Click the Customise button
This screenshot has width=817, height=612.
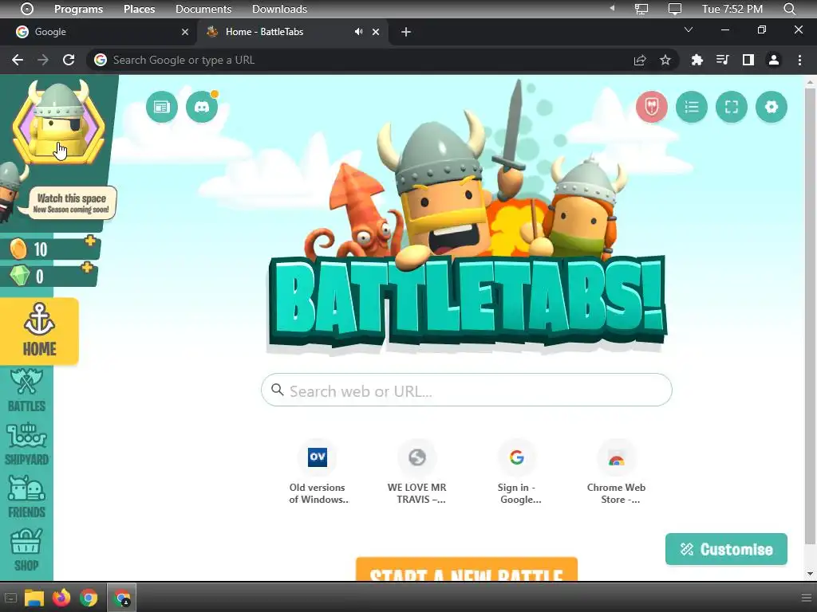pos(726,549)
